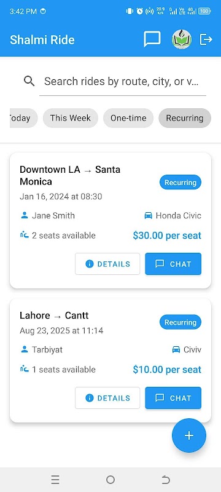The height and width of the screenshot is (492, 221).
Task: Tap the plus floating add ride button
Action: 189,435
